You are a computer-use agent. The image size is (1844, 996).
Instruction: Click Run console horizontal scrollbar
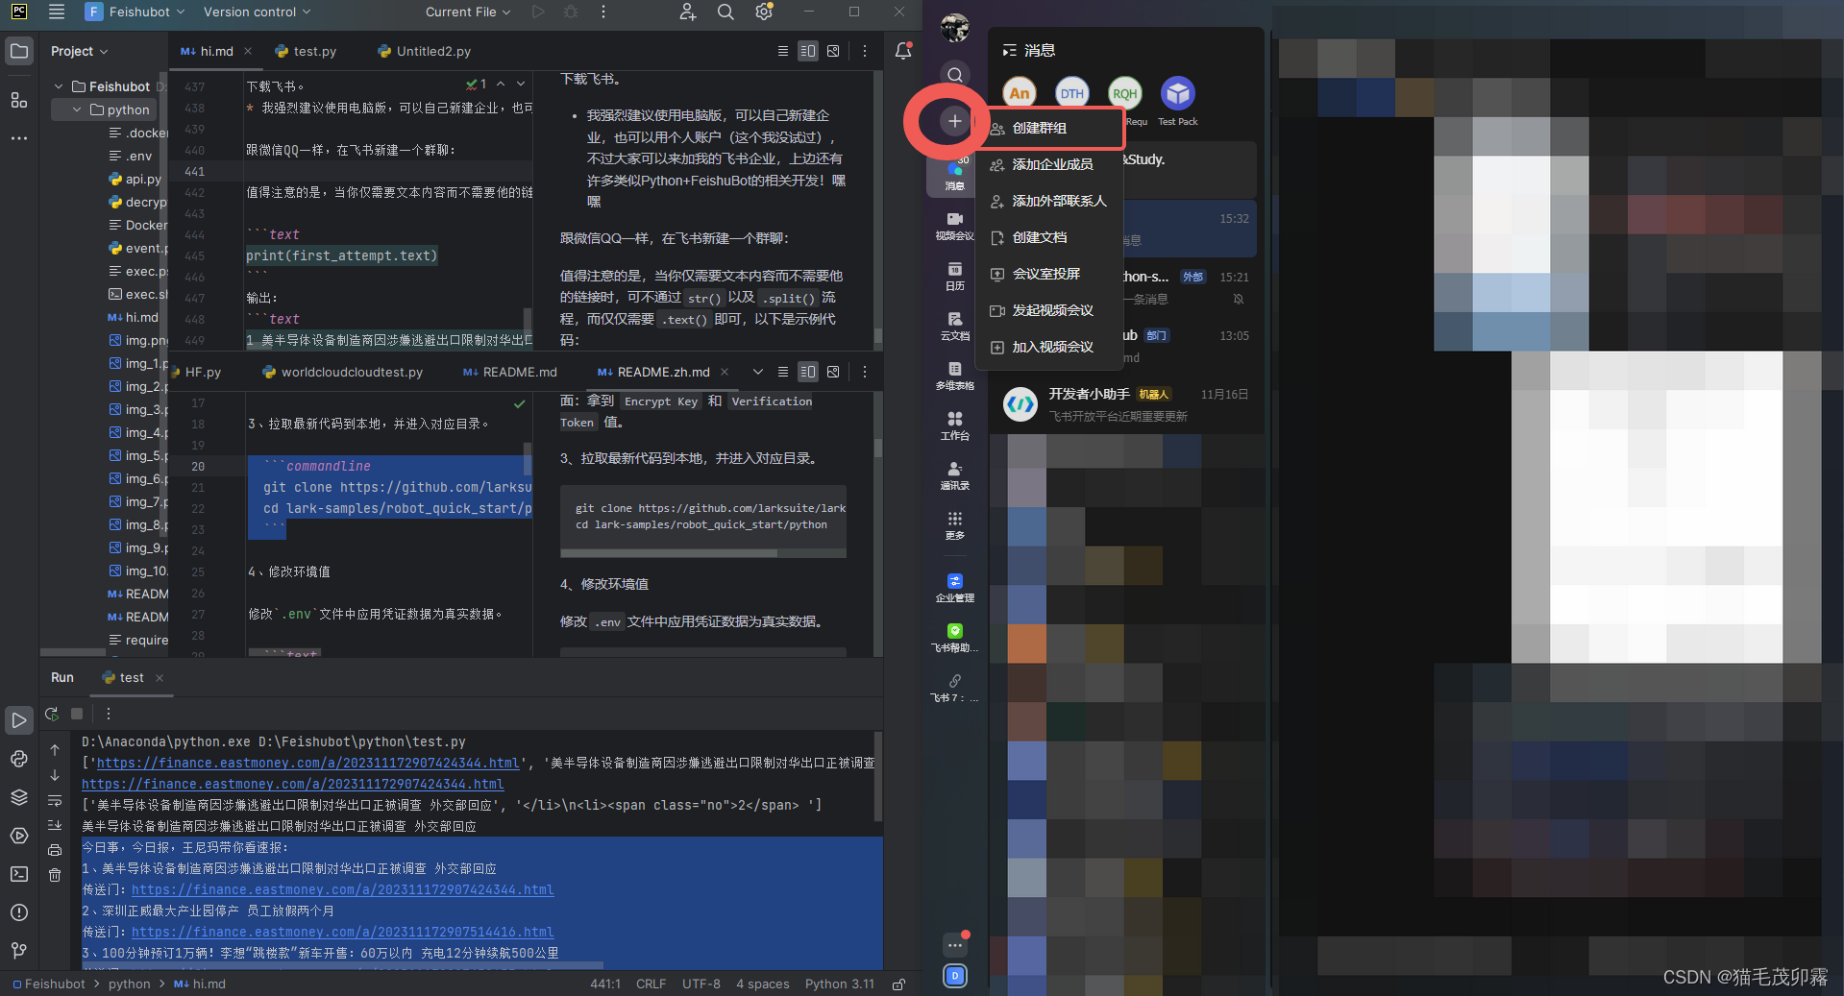[x=342, y=966]
